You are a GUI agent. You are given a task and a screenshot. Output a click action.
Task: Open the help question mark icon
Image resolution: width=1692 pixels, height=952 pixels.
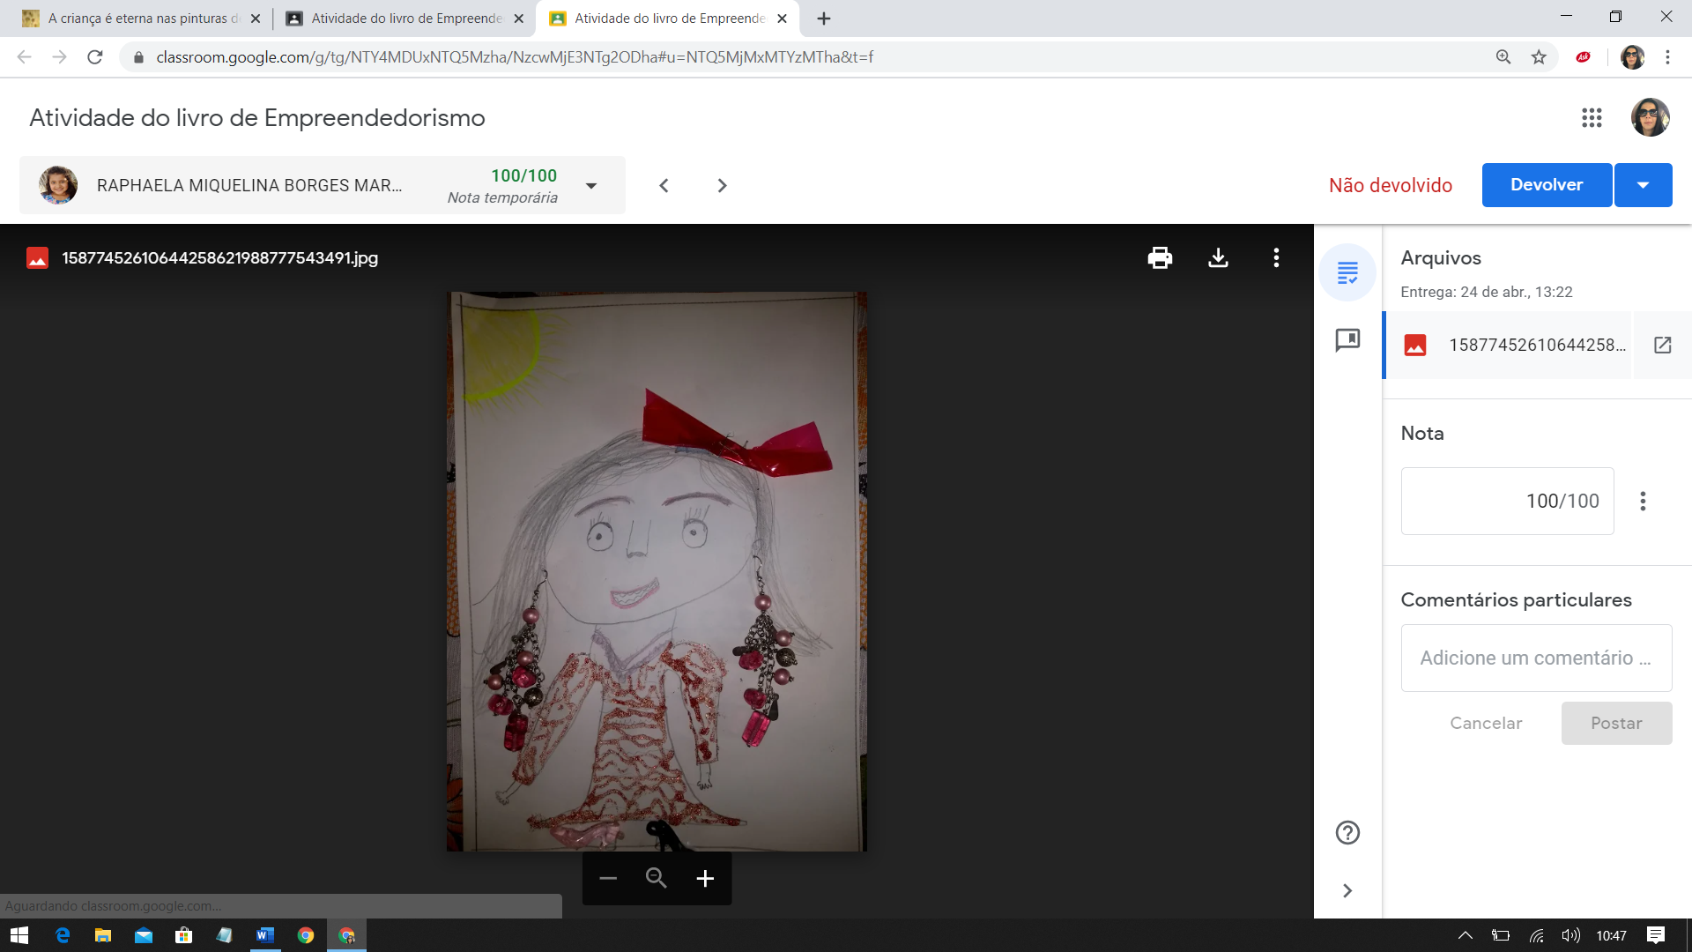[1347, 832]
